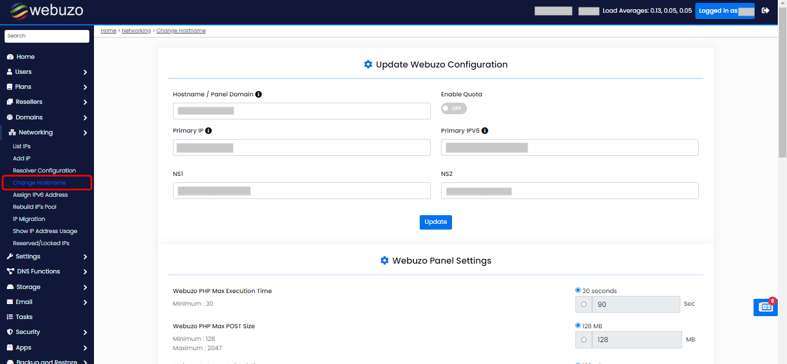Click info icon next to Primary IPV6
The width and height of the screenshot is (787, 364).
pyautogui.click(x=485, y=130)
